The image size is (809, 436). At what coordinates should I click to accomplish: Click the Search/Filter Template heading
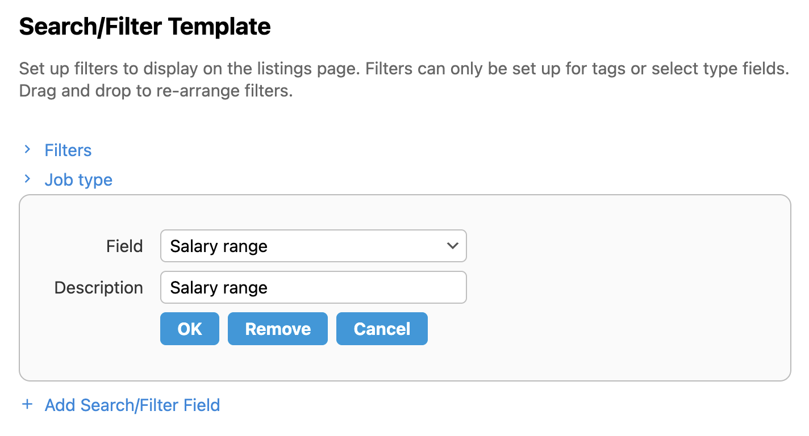click(145, 27)
